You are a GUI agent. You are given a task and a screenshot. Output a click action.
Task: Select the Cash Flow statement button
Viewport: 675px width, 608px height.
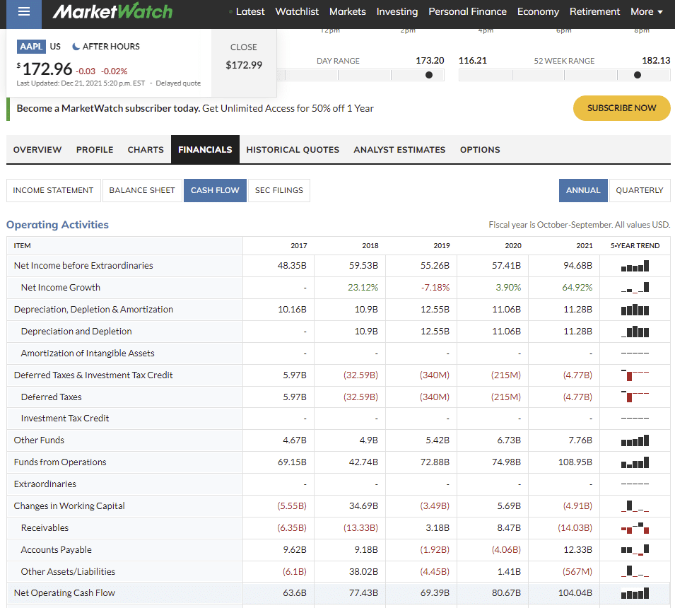click(x=215, y=190)
